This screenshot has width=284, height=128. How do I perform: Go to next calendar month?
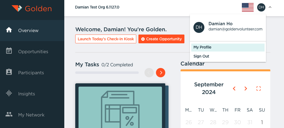(x=246, y=88)
